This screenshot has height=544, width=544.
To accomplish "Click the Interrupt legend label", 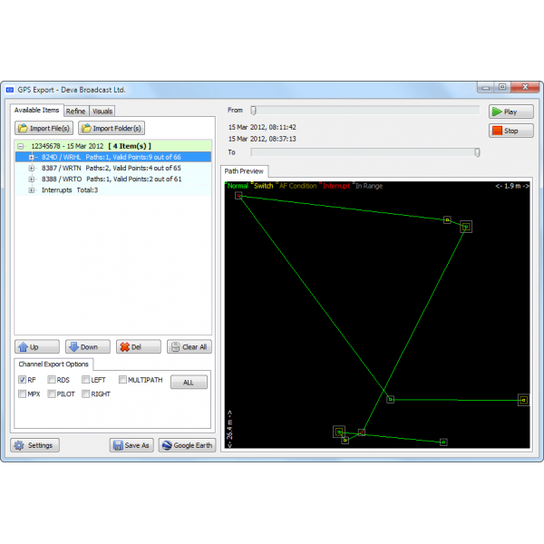I will point(336,186).
